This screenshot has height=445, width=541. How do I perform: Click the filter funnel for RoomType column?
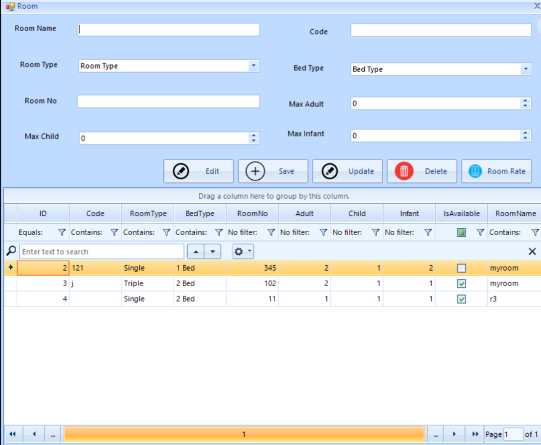[x=166, y=232]
